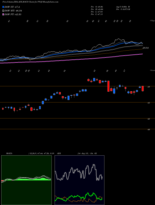Viewport: 155px width, 205px height.
Task: Click the 'Pre H: 48.06' value
Action: tap(97, 9)
